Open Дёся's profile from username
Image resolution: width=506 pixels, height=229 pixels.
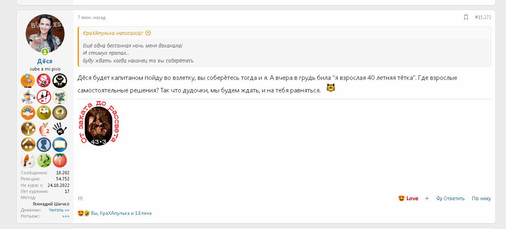[45, 61]
